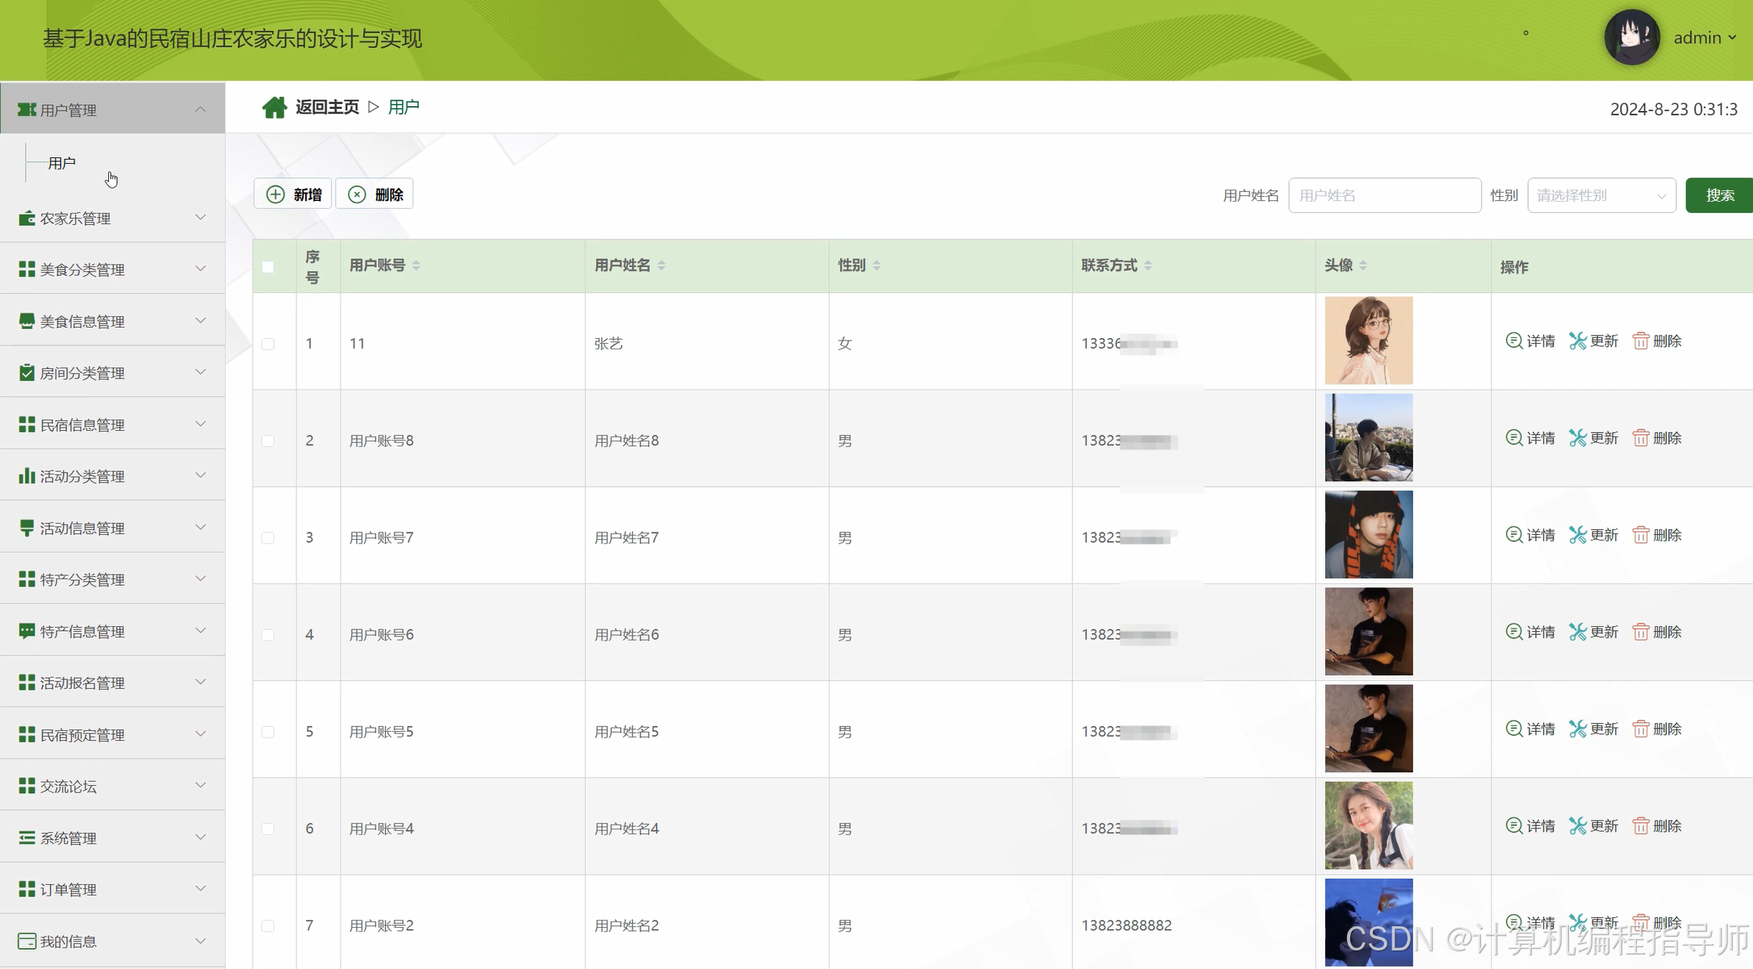Image resolution: width=1753 pixels, height=969 pixels.
Task: Expand the 系统管理 sidebar menu
Action: pyautogui.click(x=113, y=837)
